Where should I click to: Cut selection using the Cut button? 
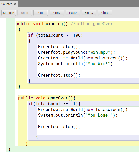(41, 13)
